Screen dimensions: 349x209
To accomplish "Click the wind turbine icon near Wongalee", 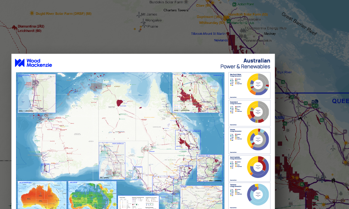I will click(x=142, y=21).
